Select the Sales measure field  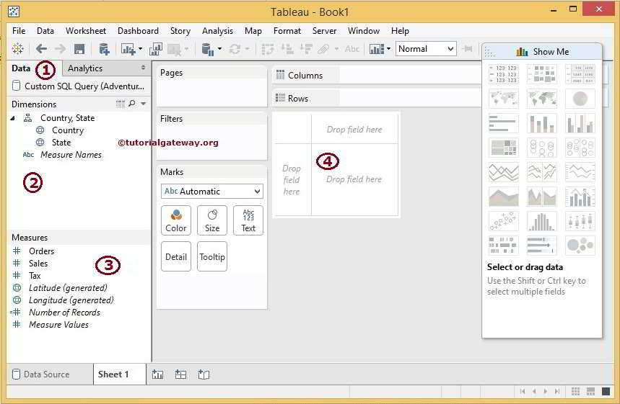tap(38, 264)
